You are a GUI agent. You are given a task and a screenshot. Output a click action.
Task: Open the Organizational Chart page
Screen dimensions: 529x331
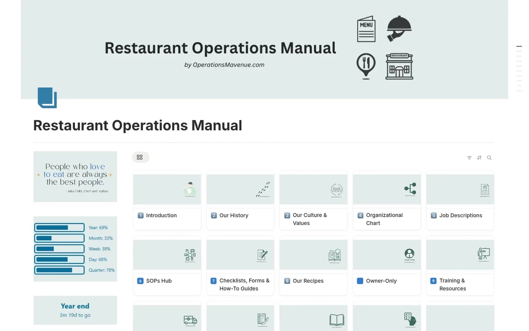(x=387, y=200)
